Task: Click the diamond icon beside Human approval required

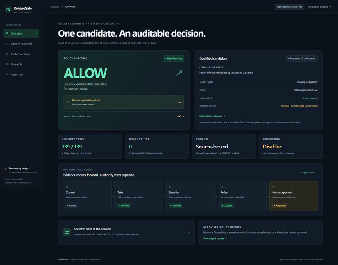Action: coord(68,102)
